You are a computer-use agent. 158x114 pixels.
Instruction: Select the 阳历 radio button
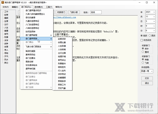click(142, 36)
